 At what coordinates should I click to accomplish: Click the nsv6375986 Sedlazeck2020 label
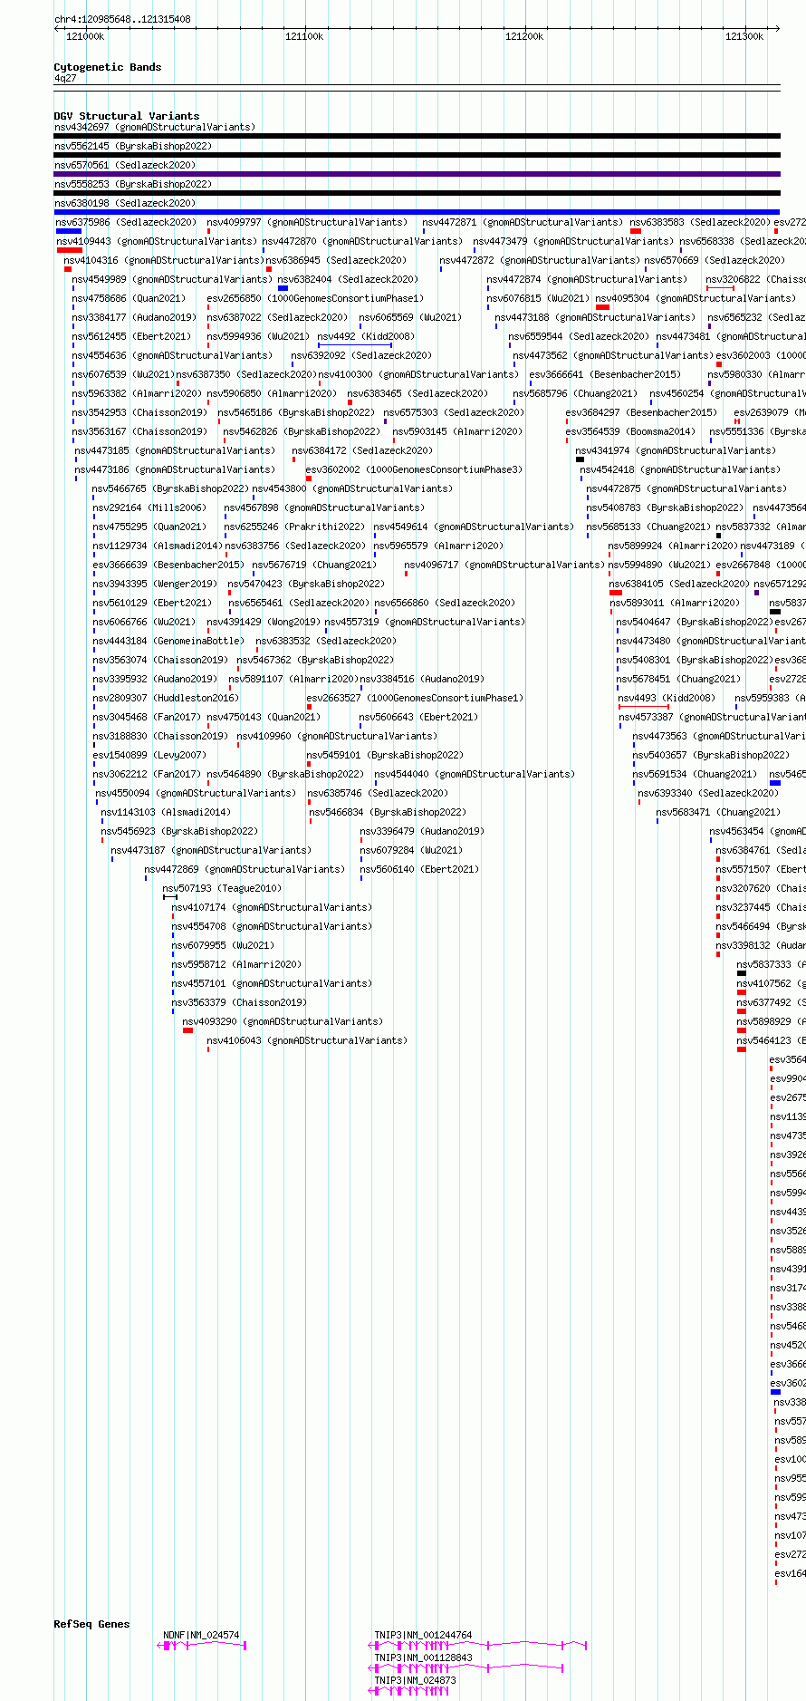click(126, 222)
